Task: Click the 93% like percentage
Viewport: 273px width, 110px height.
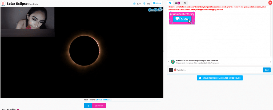Action: [139, 4]
